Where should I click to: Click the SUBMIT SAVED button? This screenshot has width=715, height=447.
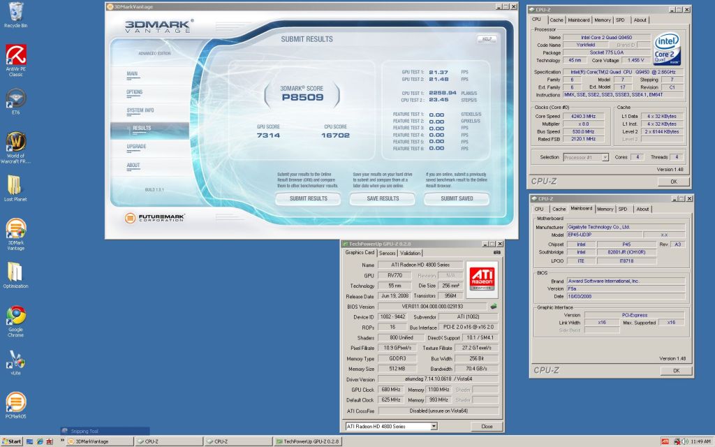click(457, 198)
